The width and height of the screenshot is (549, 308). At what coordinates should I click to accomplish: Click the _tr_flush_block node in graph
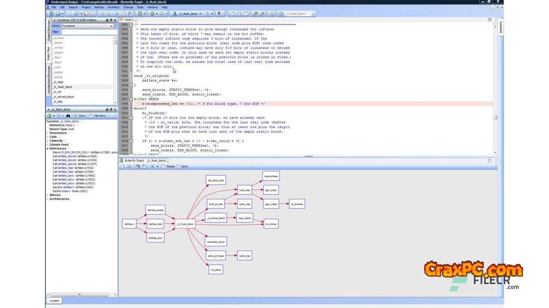click(x=185, y=224)
